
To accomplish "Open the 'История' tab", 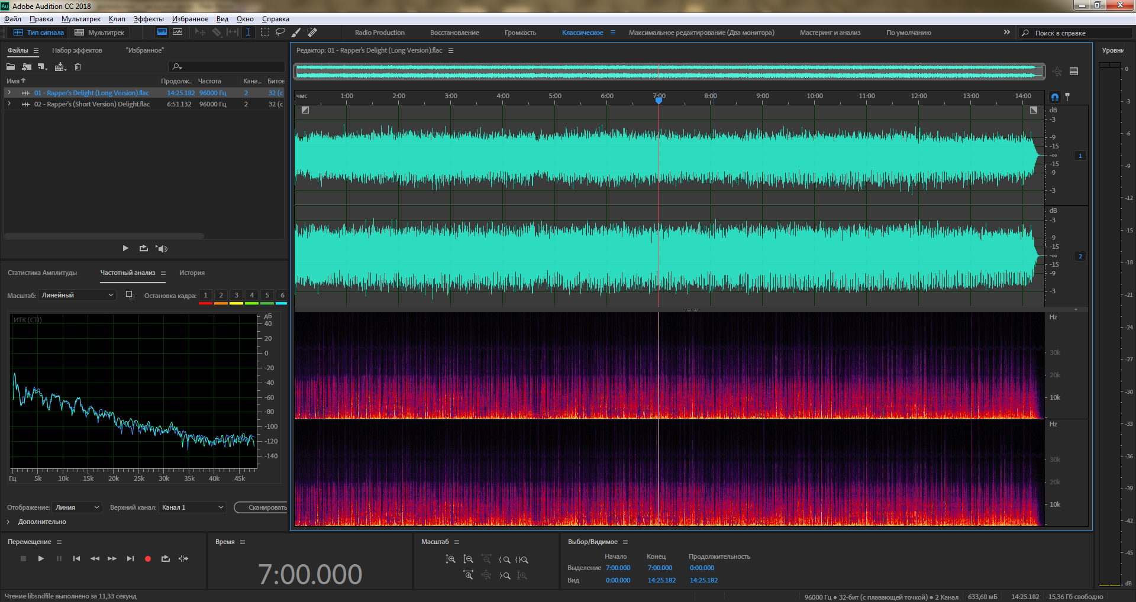I will [192, 273].
